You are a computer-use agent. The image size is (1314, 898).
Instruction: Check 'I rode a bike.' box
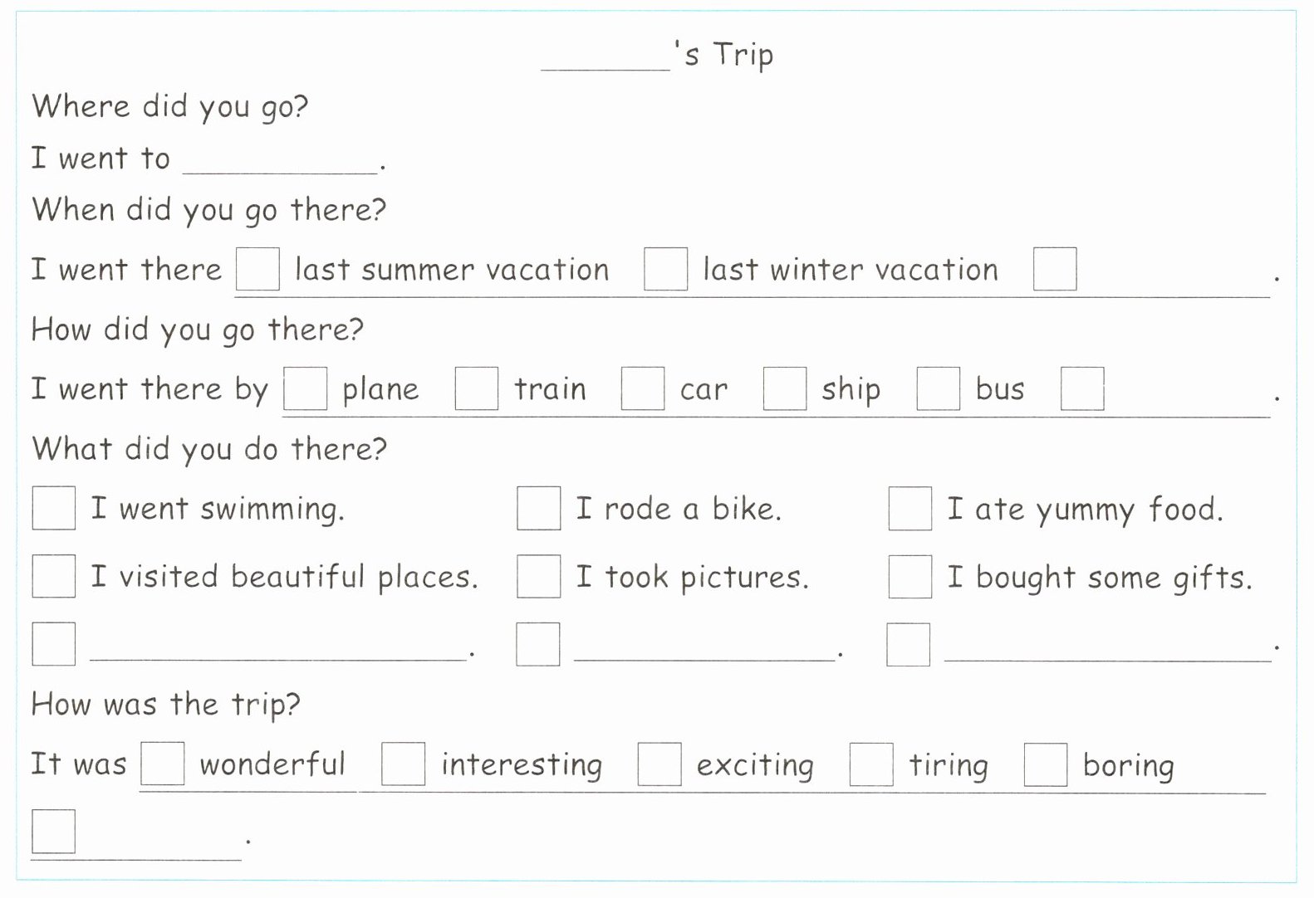click(x=538, y=508)
